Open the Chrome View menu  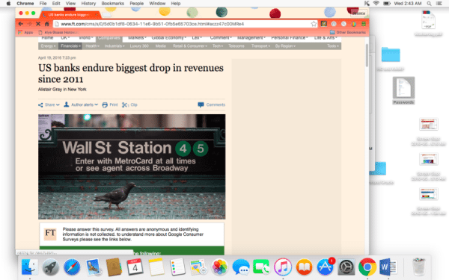(x=70, y=4)
